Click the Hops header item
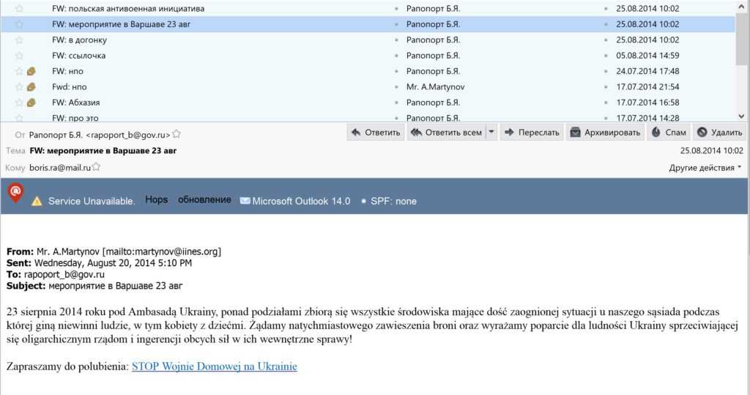Image resolution: width=750 pixels, height=395 pixels. (x=157, y=199)
